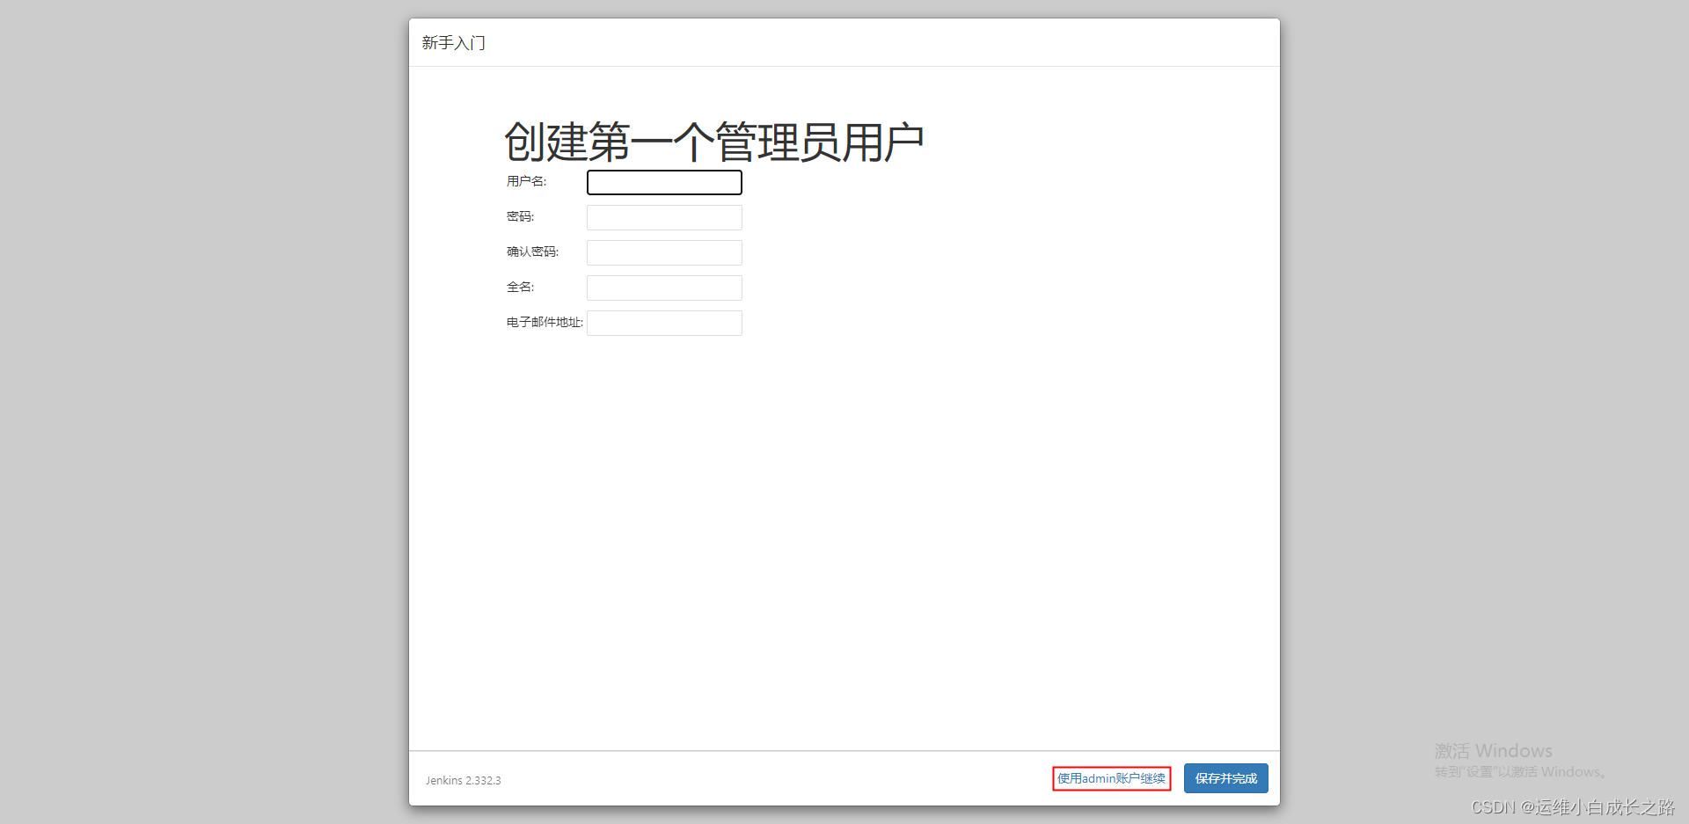Viewport: 1689px width, 824px height.
Task: Click the 确认密码: label
Action: point(533,252)
